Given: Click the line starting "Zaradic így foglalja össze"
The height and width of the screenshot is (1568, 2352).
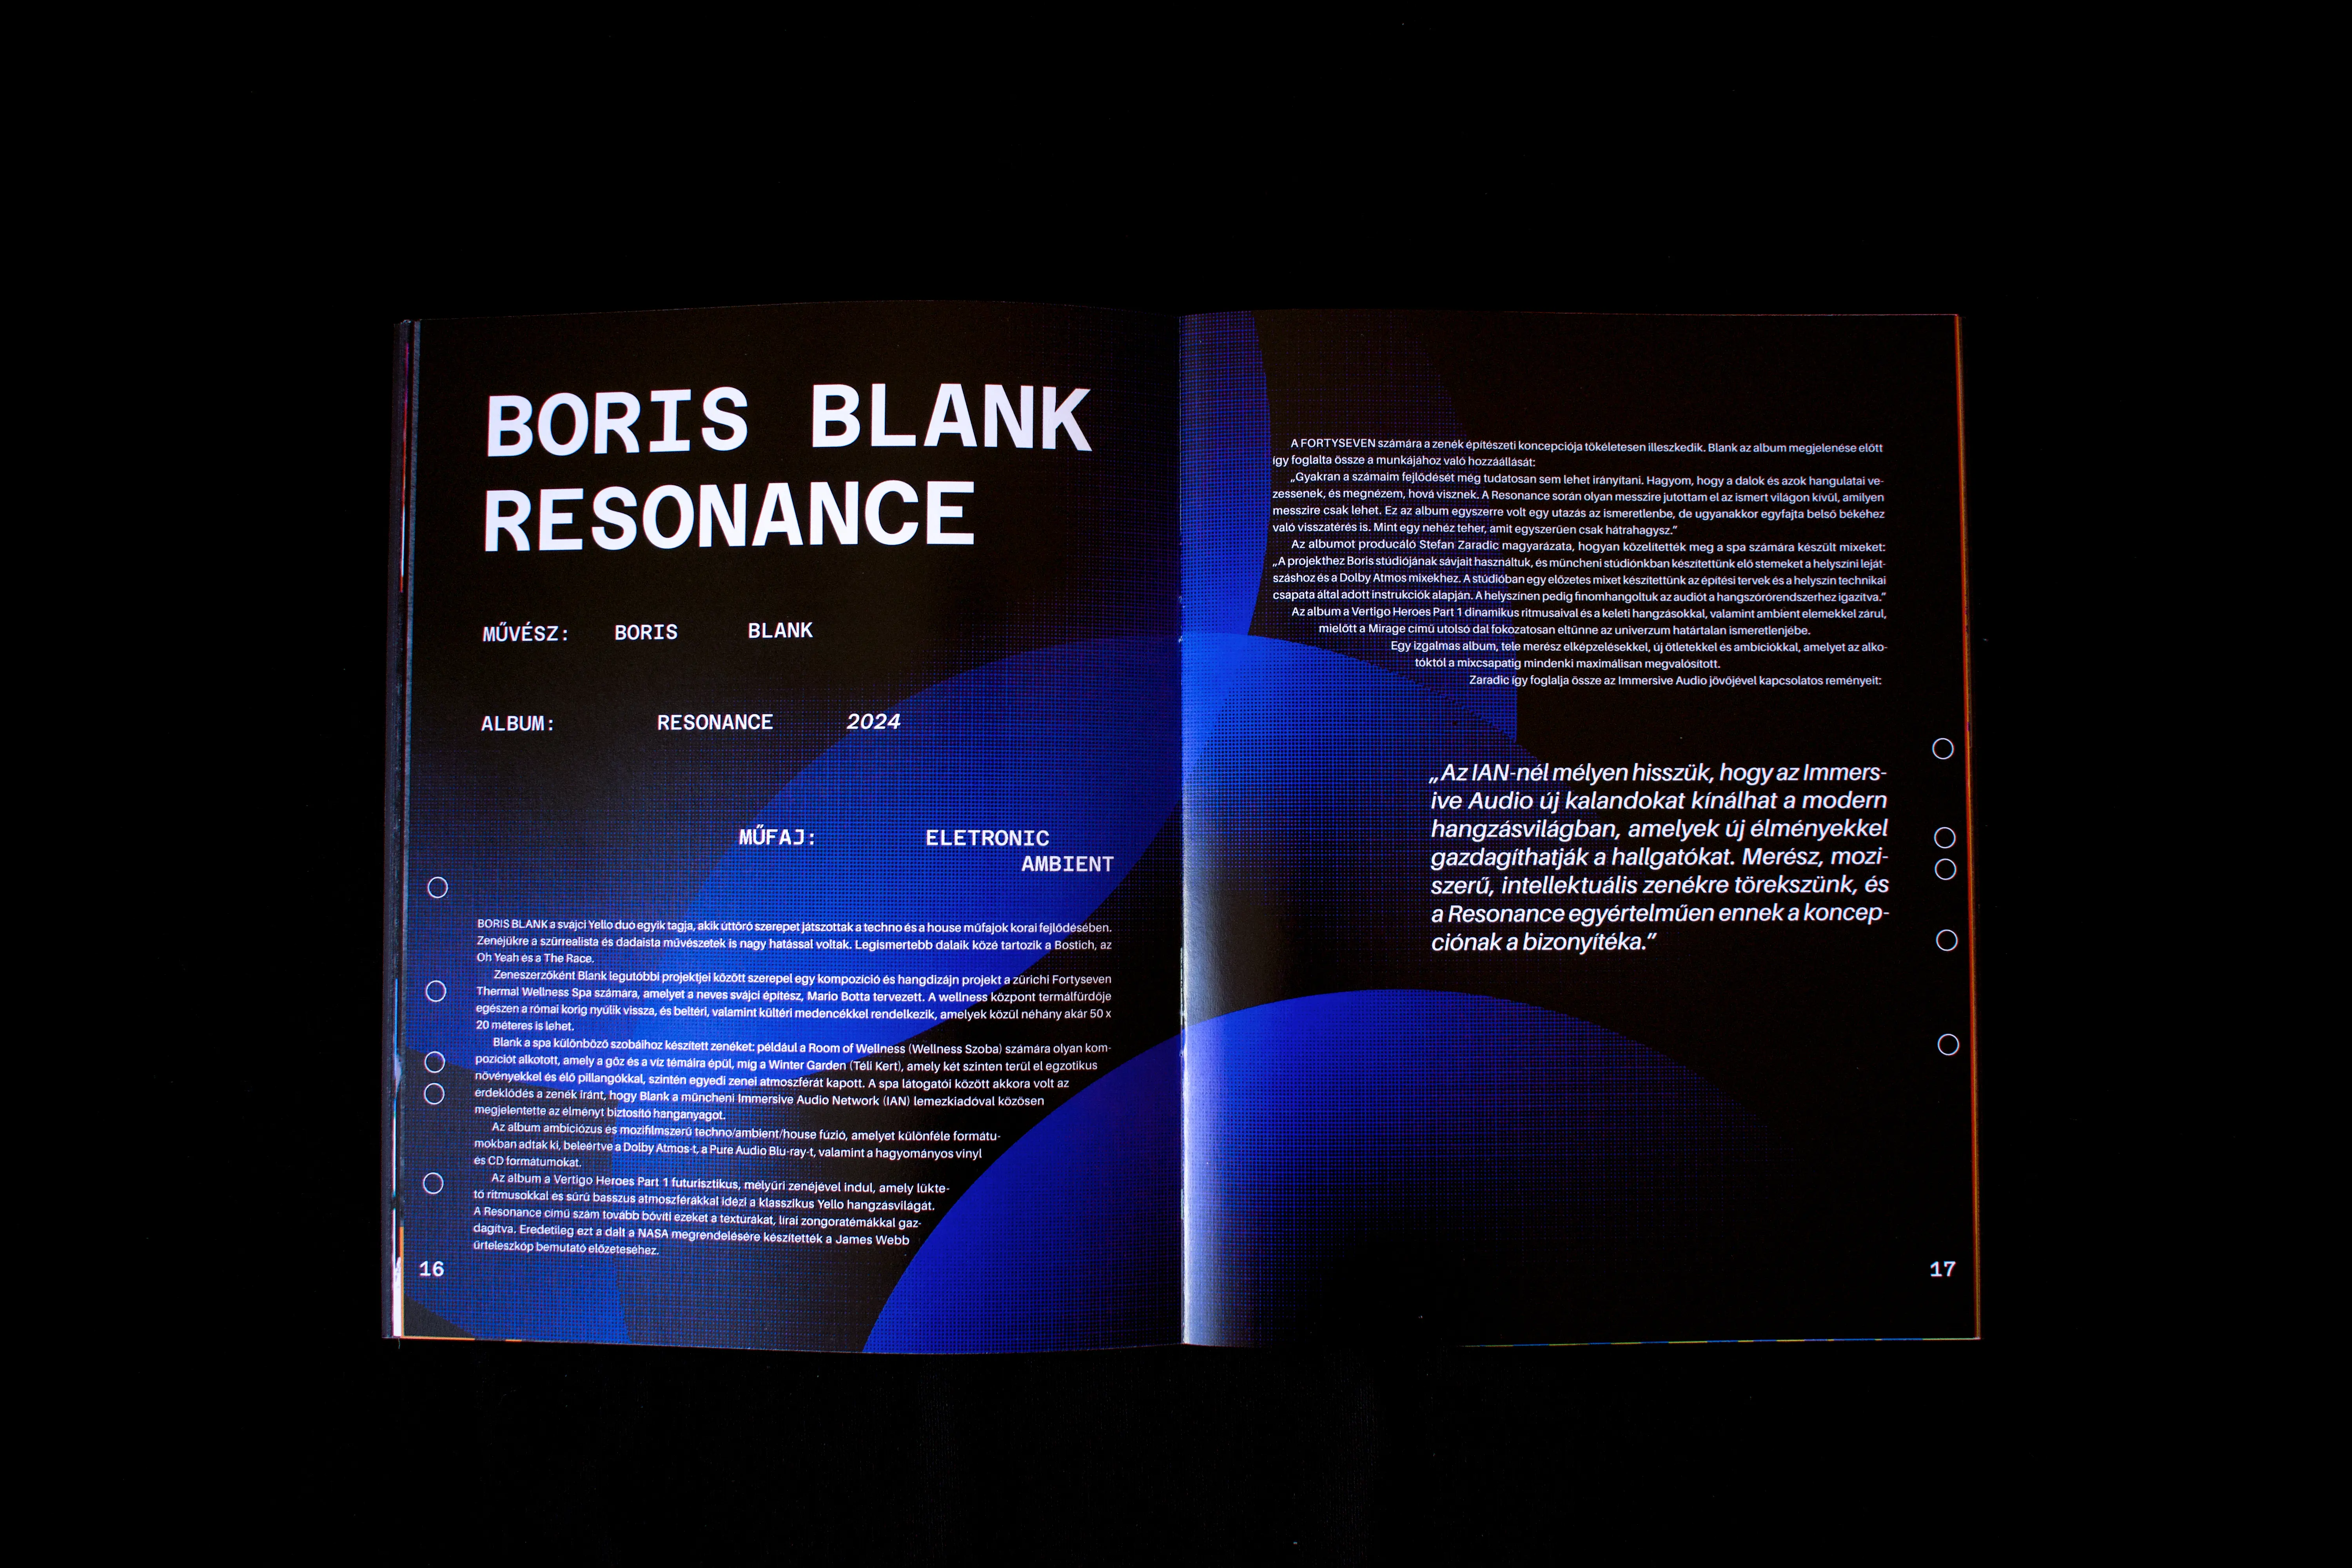Looking at the screenshot, I should click(x=1675, y=680).
